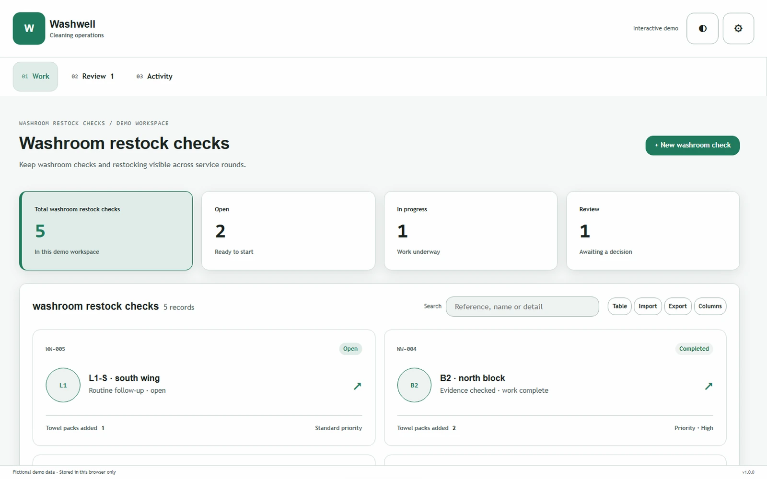The image size is (767, 479).
Task: Click the Open status badge on WW-005
Action: tap(350, 349)
